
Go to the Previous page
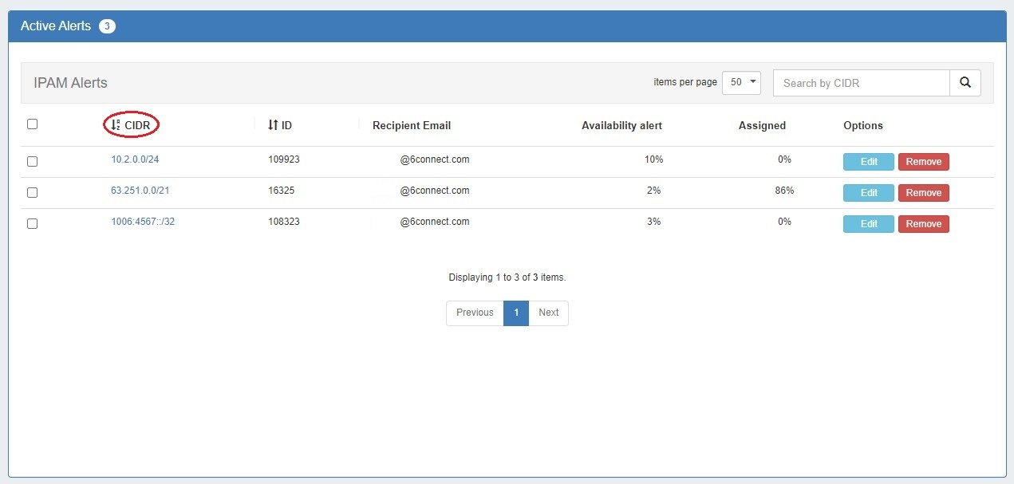click(x=475, y=313)
